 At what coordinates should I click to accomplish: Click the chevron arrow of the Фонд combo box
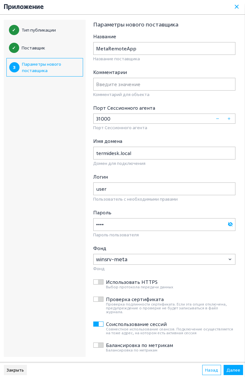click(230, 259)
